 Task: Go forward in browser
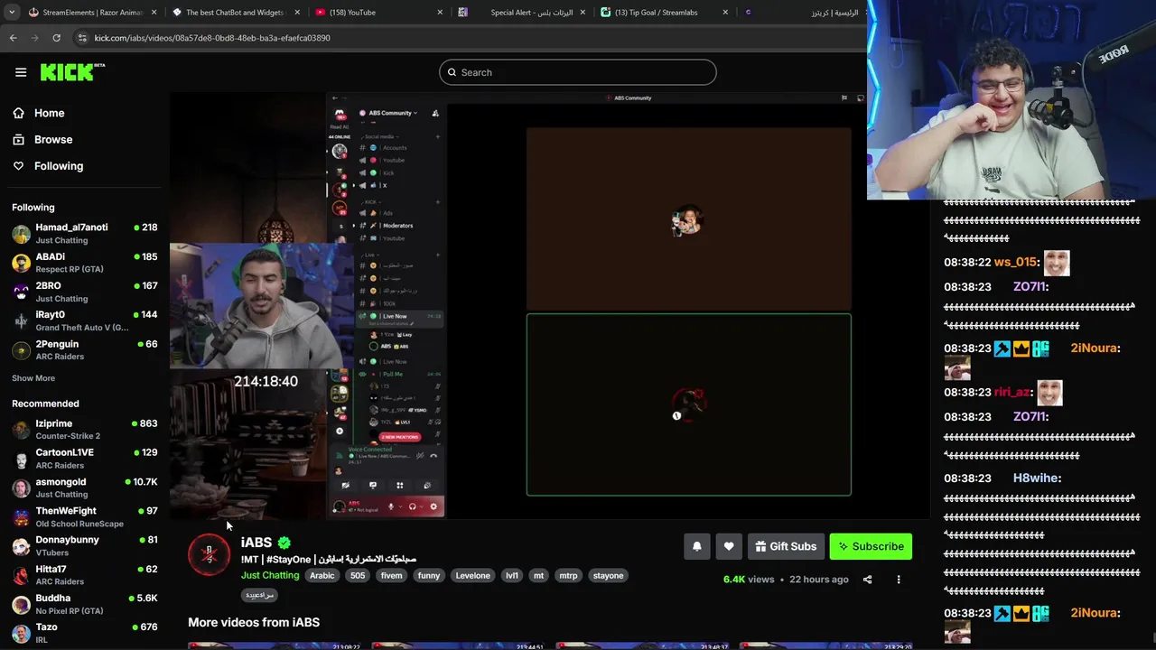point(35,38)
